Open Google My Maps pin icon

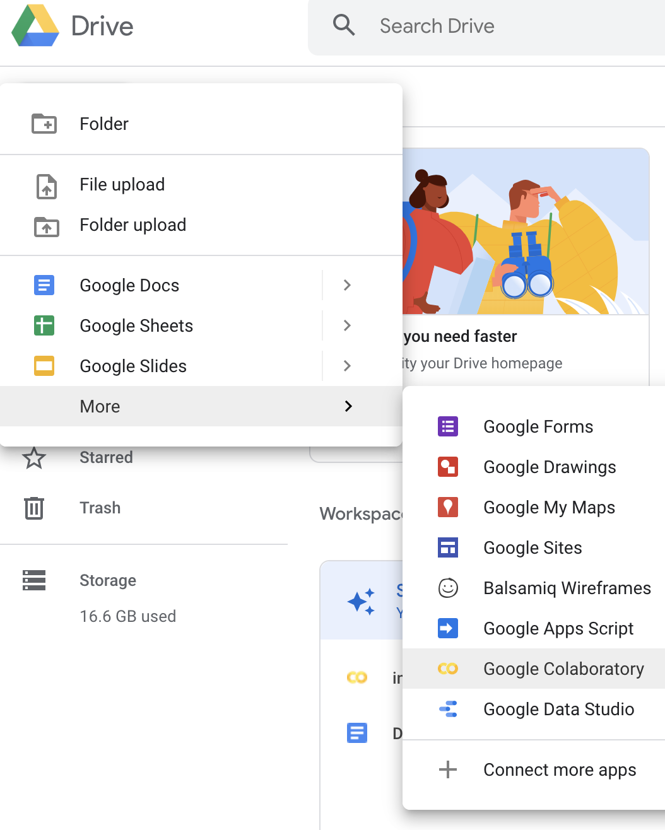click(448, 507)
